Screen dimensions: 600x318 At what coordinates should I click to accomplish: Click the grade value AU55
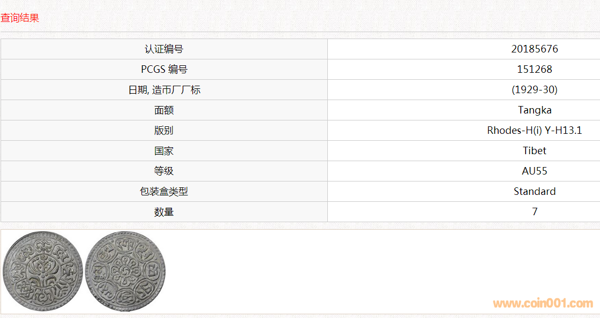[534, 171]
